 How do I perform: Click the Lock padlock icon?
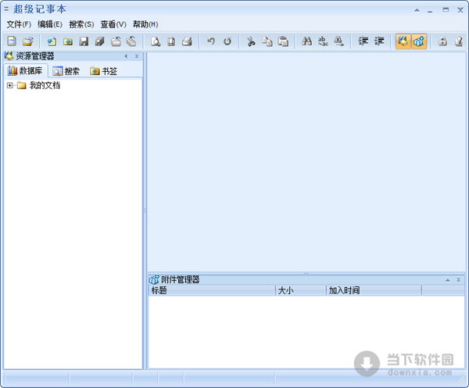(442, 41)
